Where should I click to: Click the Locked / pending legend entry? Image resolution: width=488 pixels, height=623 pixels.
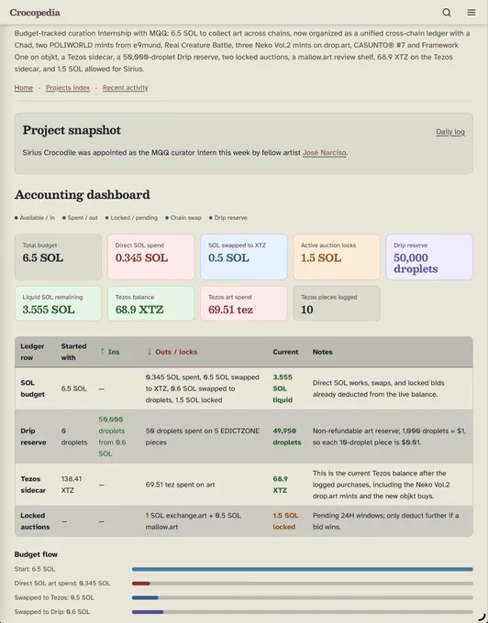[131, 218]
